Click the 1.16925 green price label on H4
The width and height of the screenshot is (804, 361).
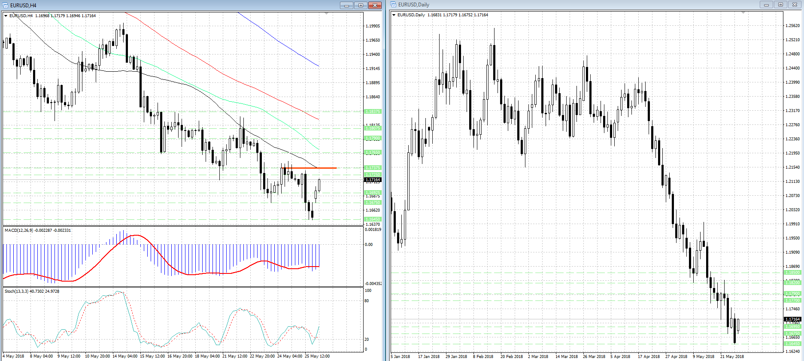(x=373, y=193)
